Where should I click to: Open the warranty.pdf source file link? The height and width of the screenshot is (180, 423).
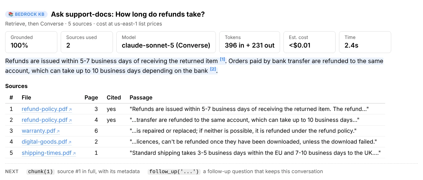click(x=41, y=131)
